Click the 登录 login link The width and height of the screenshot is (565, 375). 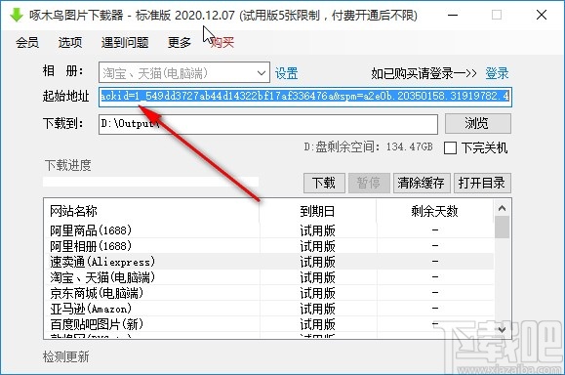[x=497, y=73]
